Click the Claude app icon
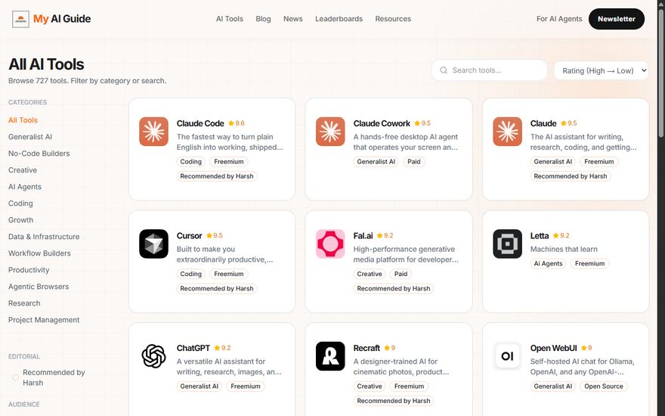 pyautogui.click(x=507, y=132)
